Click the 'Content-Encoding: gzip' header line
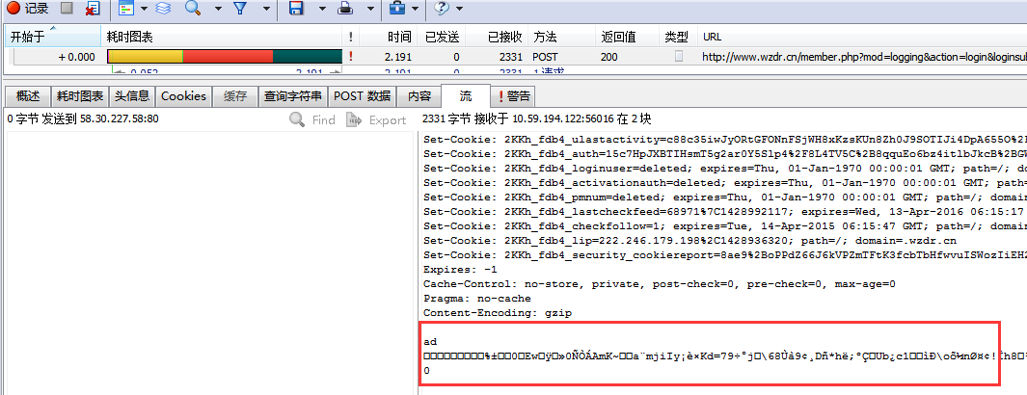Viewport: 1027px width, 395px height. click(498, 312)
